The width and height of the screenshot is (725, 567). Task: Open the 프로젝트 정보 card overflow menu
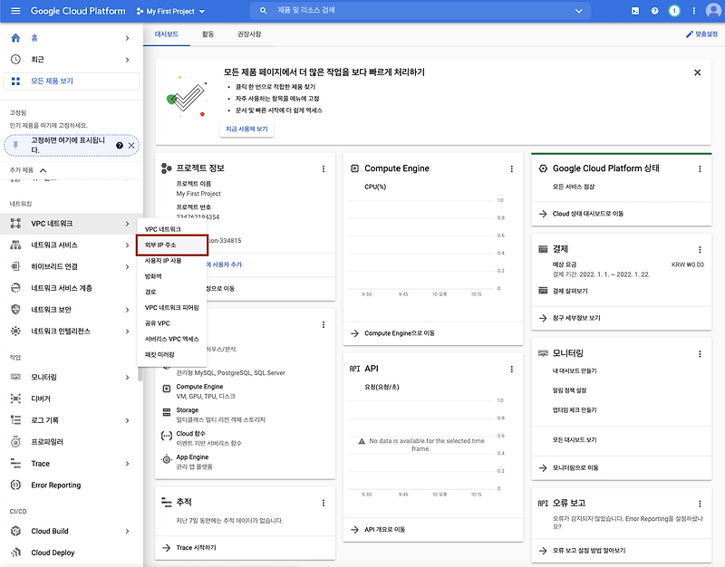pos(324,168)
